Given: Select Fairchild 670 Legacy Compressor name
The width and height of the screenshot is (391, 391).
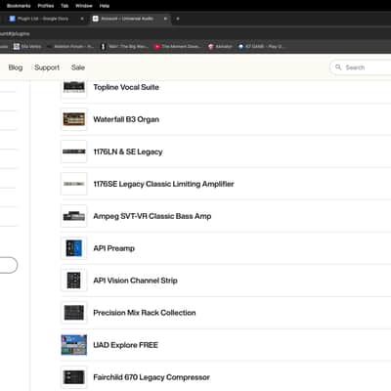Looking at the screenshot, I should (152, 377).
